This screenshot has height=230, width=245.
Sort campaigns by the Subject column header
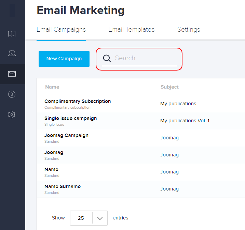pos(169,87)
